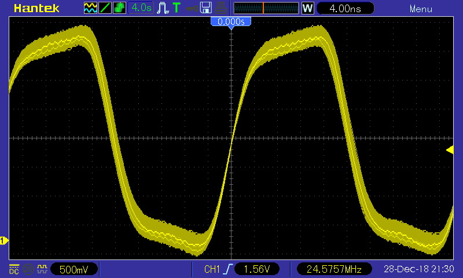Click the floppy disk save icon
Screen dimensions: 463x278
point(206,8)
